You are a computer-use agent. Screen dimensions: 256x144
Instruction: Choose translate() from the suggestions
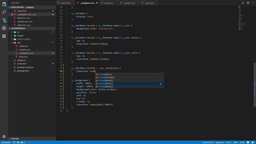pyautogui.click(x=129, y=74)
